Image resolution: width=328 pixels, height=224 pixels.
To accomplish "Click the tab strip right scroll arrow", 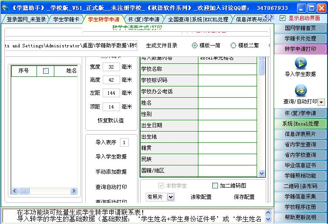I will [x=271, y=17].
